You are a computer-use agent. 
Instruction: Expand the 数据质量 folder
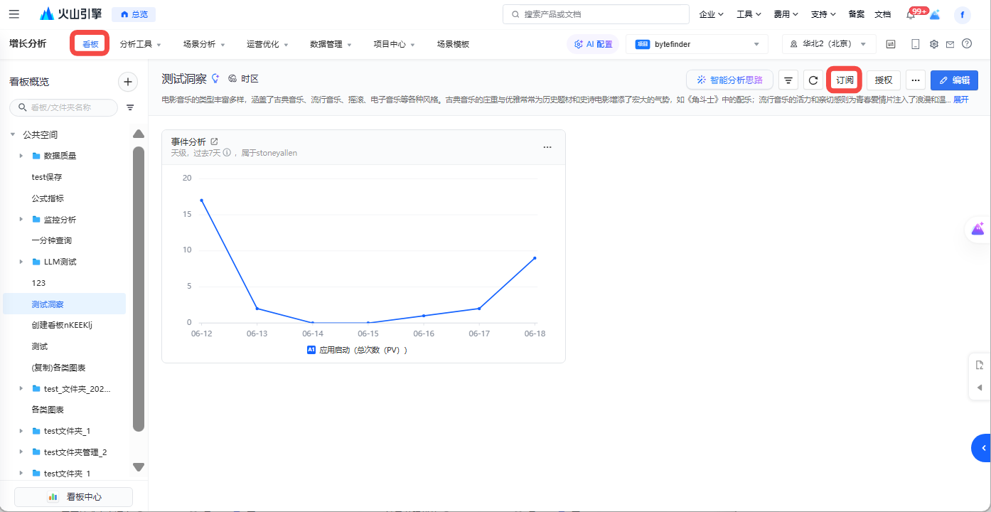pos(21,156)
